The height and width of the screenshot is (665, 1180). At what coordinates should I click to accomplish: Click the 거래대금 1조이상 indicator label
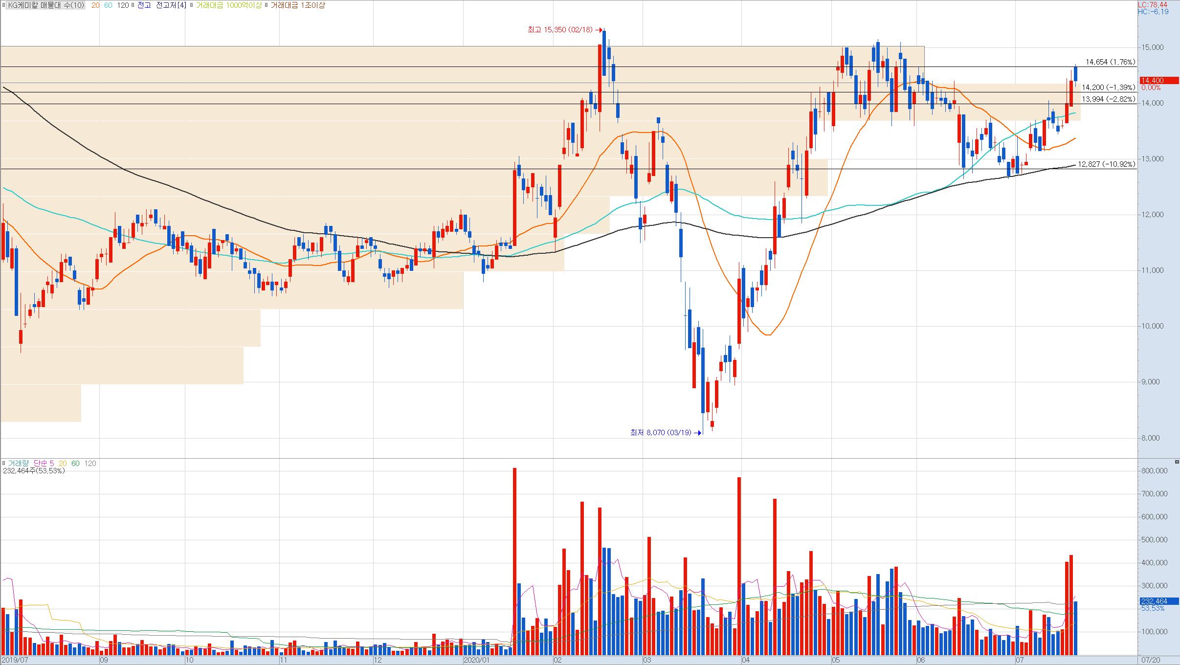coord(297,5)
